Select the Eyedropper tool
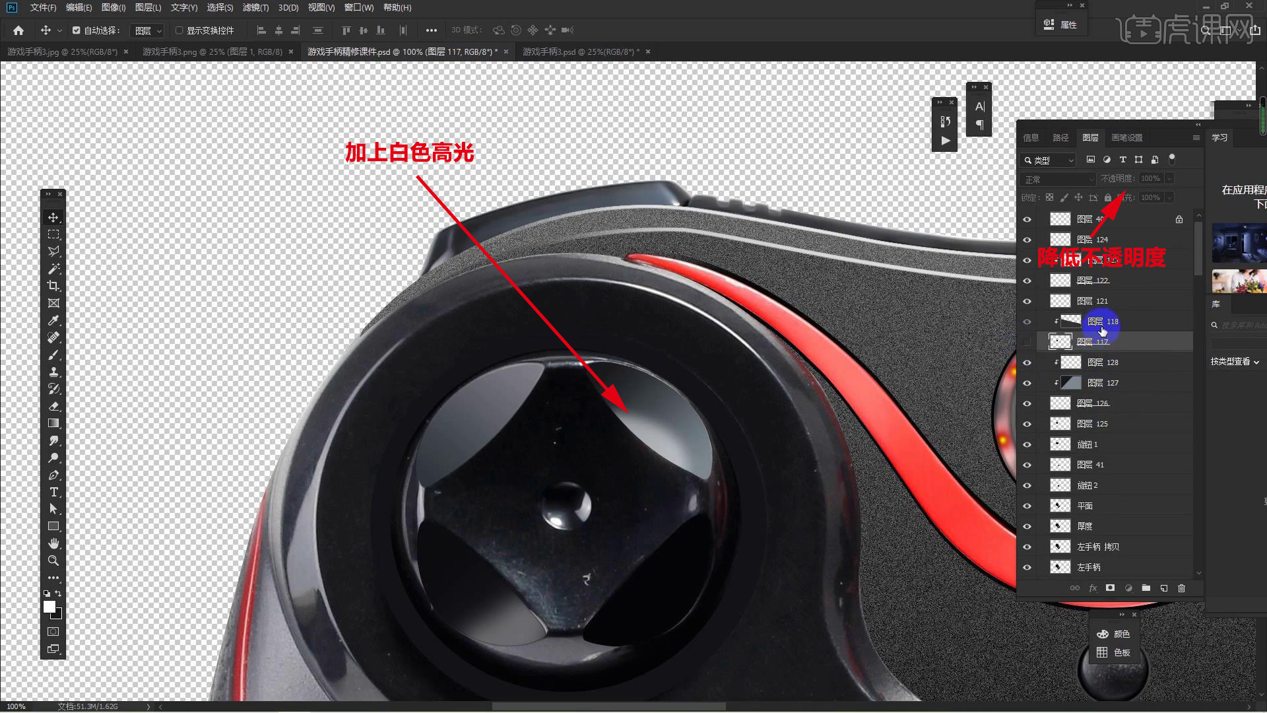 point(53,320)
